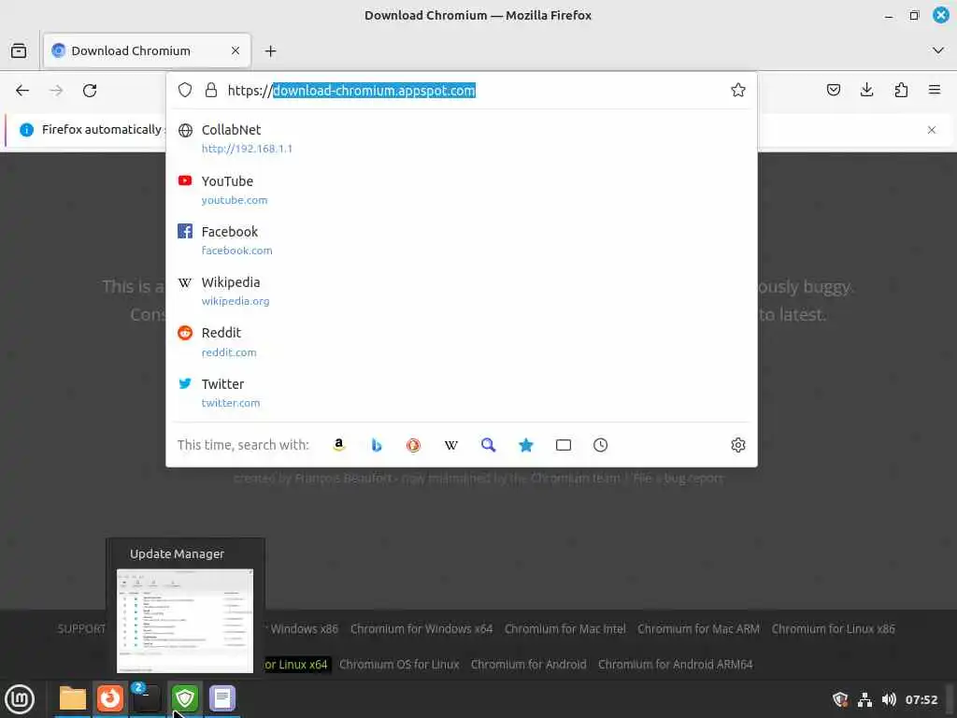The image size is (957, 718).
Task: Open Chromium for Linux x86 link
Action: click(x=833, y=629)
